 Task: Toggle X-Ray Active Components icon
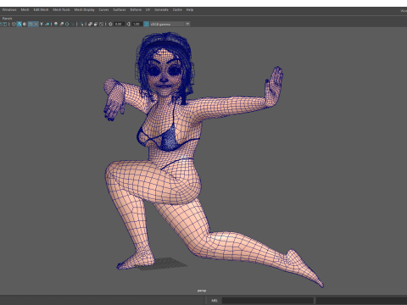click(x=96, y=25)
